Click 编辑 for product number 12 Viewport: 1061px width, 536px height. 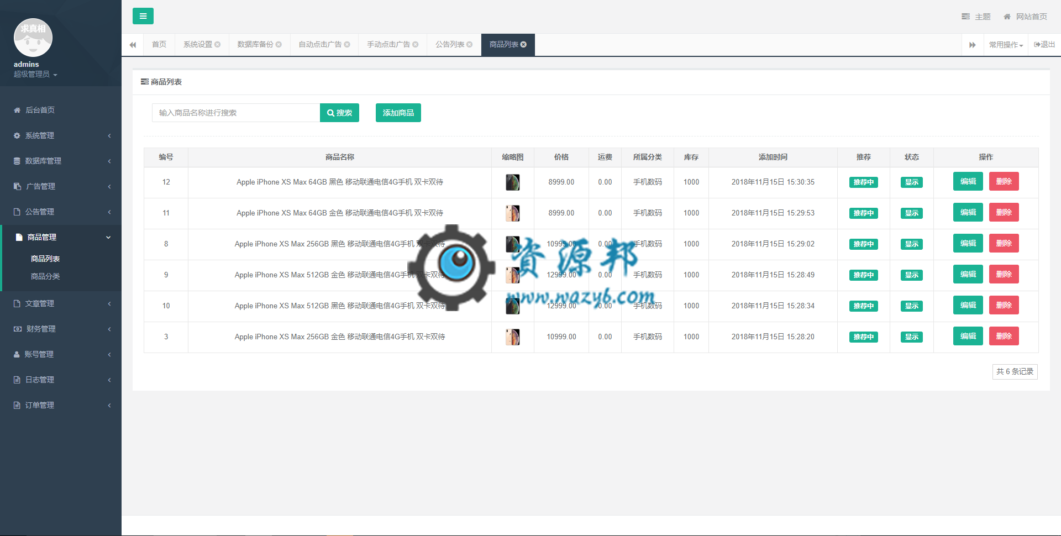(968, 181)
